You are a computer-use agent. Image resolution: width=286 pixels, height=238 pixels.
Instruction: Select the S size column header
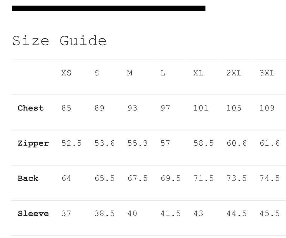point(97,73)
